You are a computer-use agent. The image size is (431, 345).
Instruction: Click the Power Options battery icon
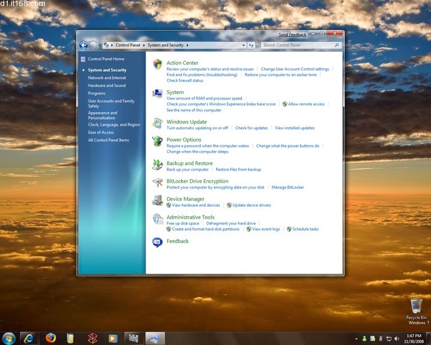(157, 141)
